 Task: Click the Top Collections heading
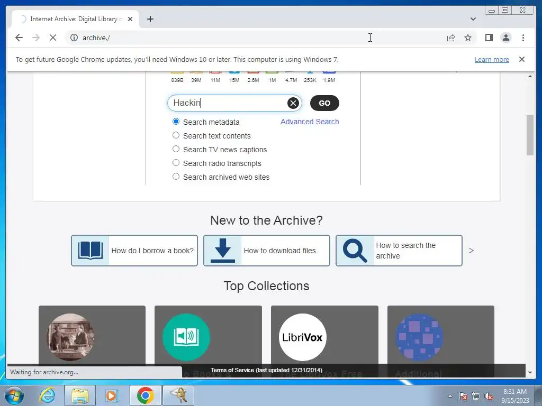(267, 286)
